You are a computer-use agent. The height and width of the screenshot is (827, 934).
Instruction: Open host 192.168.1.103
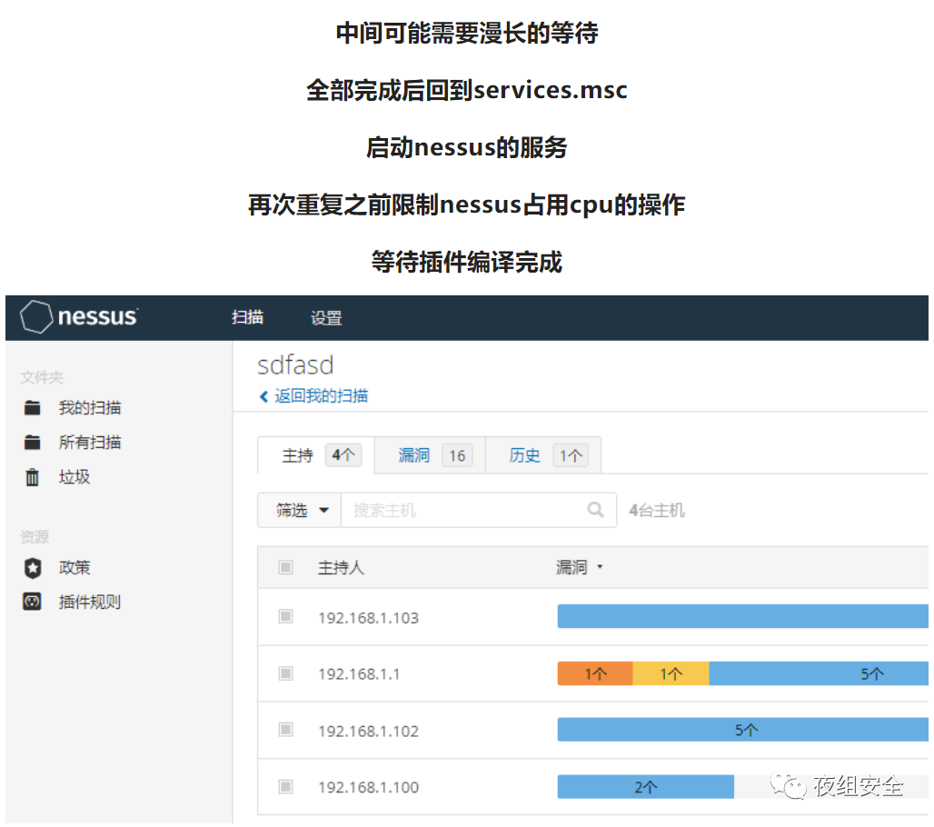tap(368, 618)
